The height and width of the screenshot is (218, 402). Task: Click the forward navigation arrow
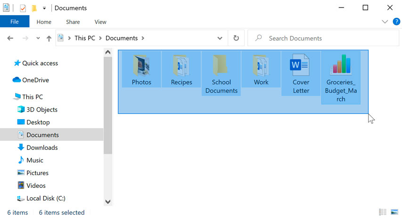[25, 38]
